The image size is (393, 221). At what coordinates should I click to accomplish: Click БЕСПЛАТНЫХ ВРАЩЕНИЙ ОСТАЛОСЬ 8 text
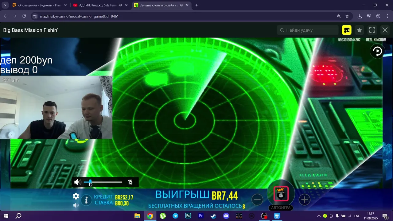pyautogui.click(x=196, y=206)
